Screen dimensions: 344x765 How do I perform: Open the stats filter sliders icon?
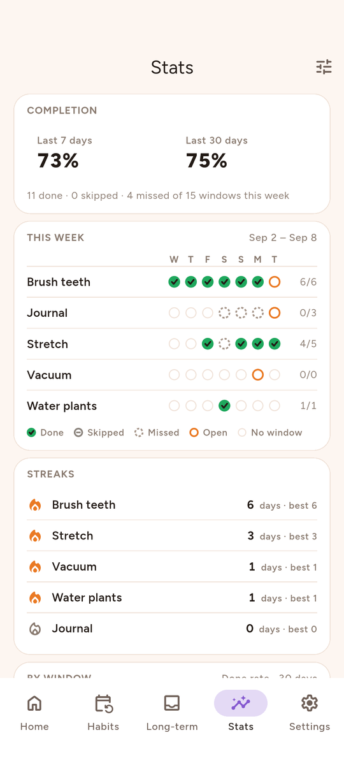[x=324, y=67]
